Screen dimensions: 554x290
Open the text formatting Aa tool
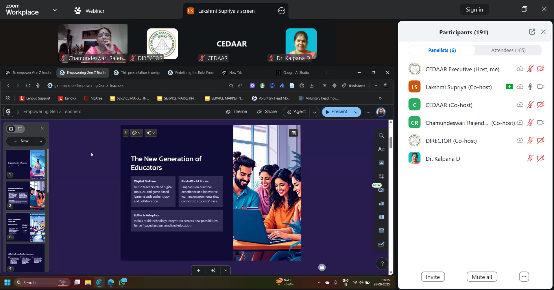point(381,149)
